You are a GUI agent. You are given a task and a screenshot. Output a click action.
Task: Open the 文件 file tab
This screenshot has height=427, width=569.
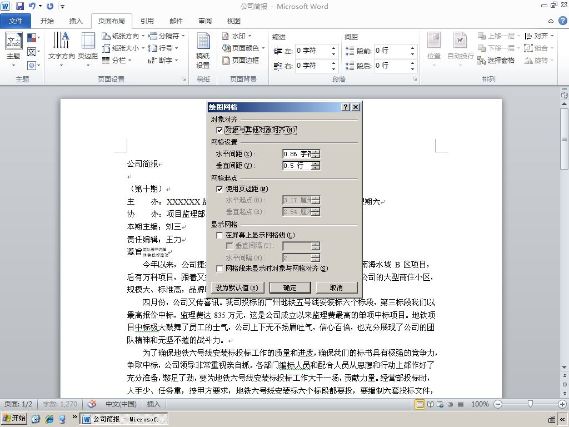coord(16,21)
